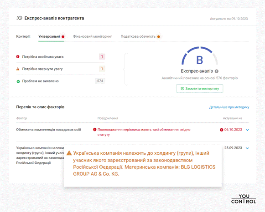Open Детальніше про методику link
This screenshot has width=265, height=212.
coord(229,107)
